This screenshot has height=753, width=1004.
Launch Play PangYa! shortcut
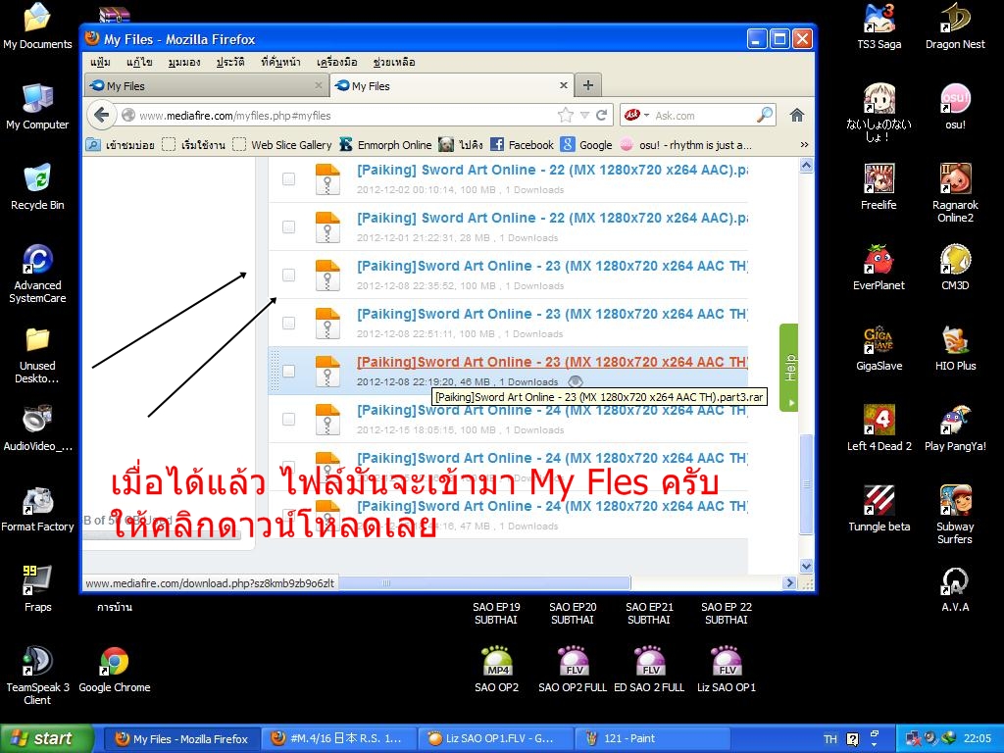click(955, 427)
